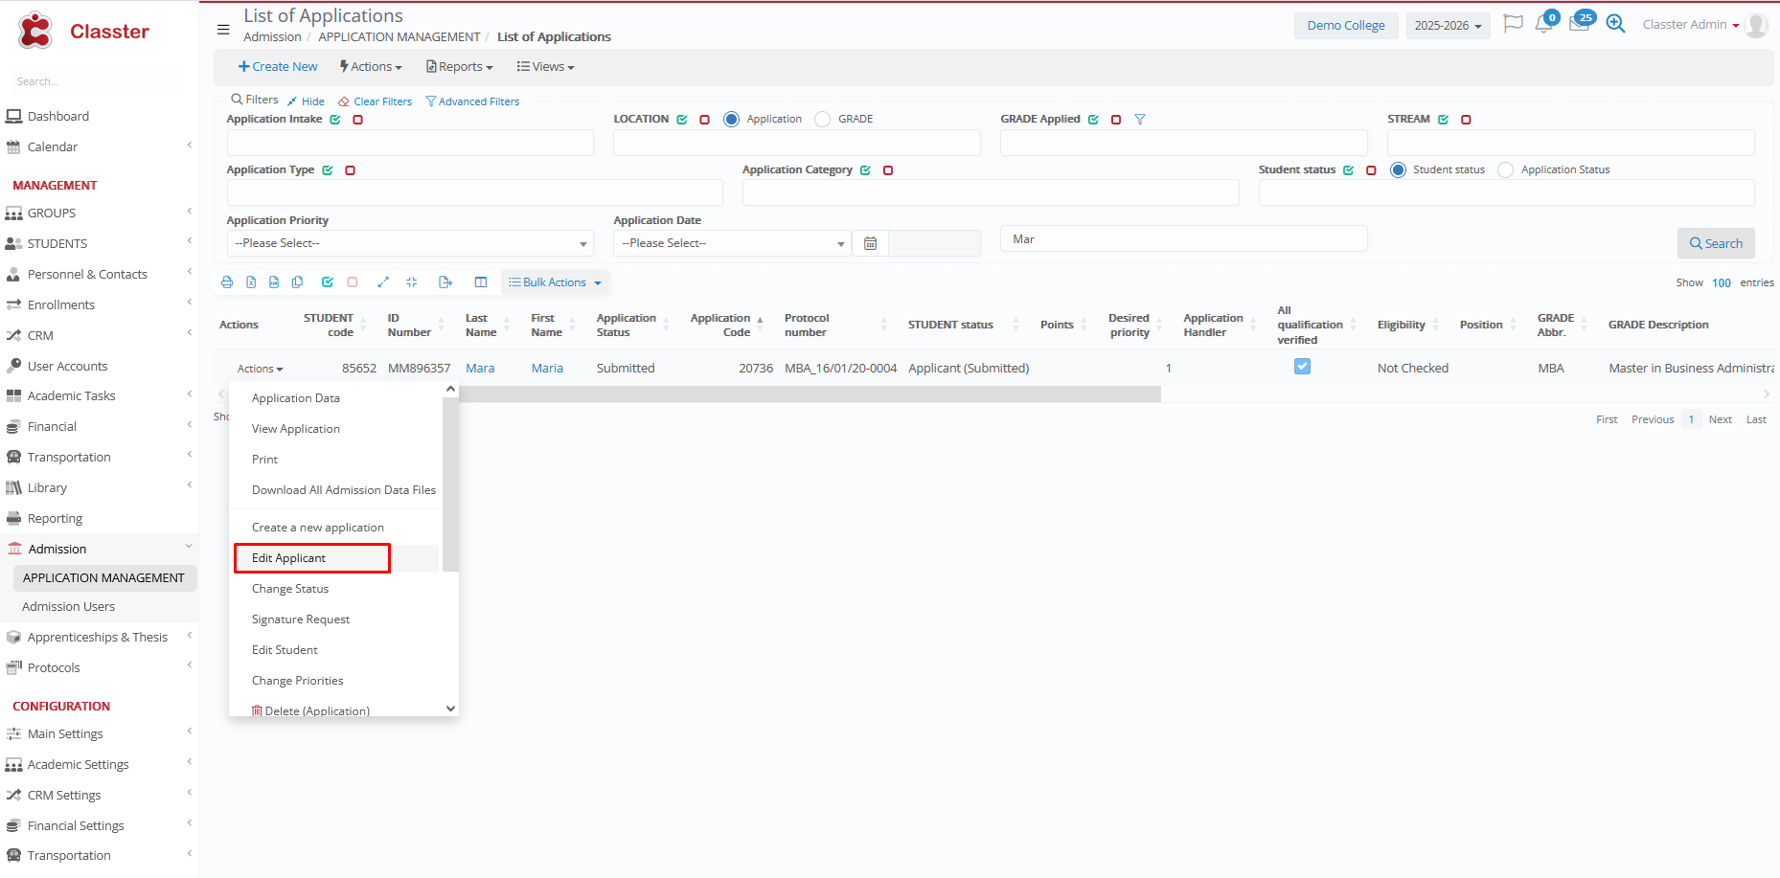Viewport: 1780px width, 878px height.
Task: Click the horizontal table scrollbar
Action: pos(810,394)
